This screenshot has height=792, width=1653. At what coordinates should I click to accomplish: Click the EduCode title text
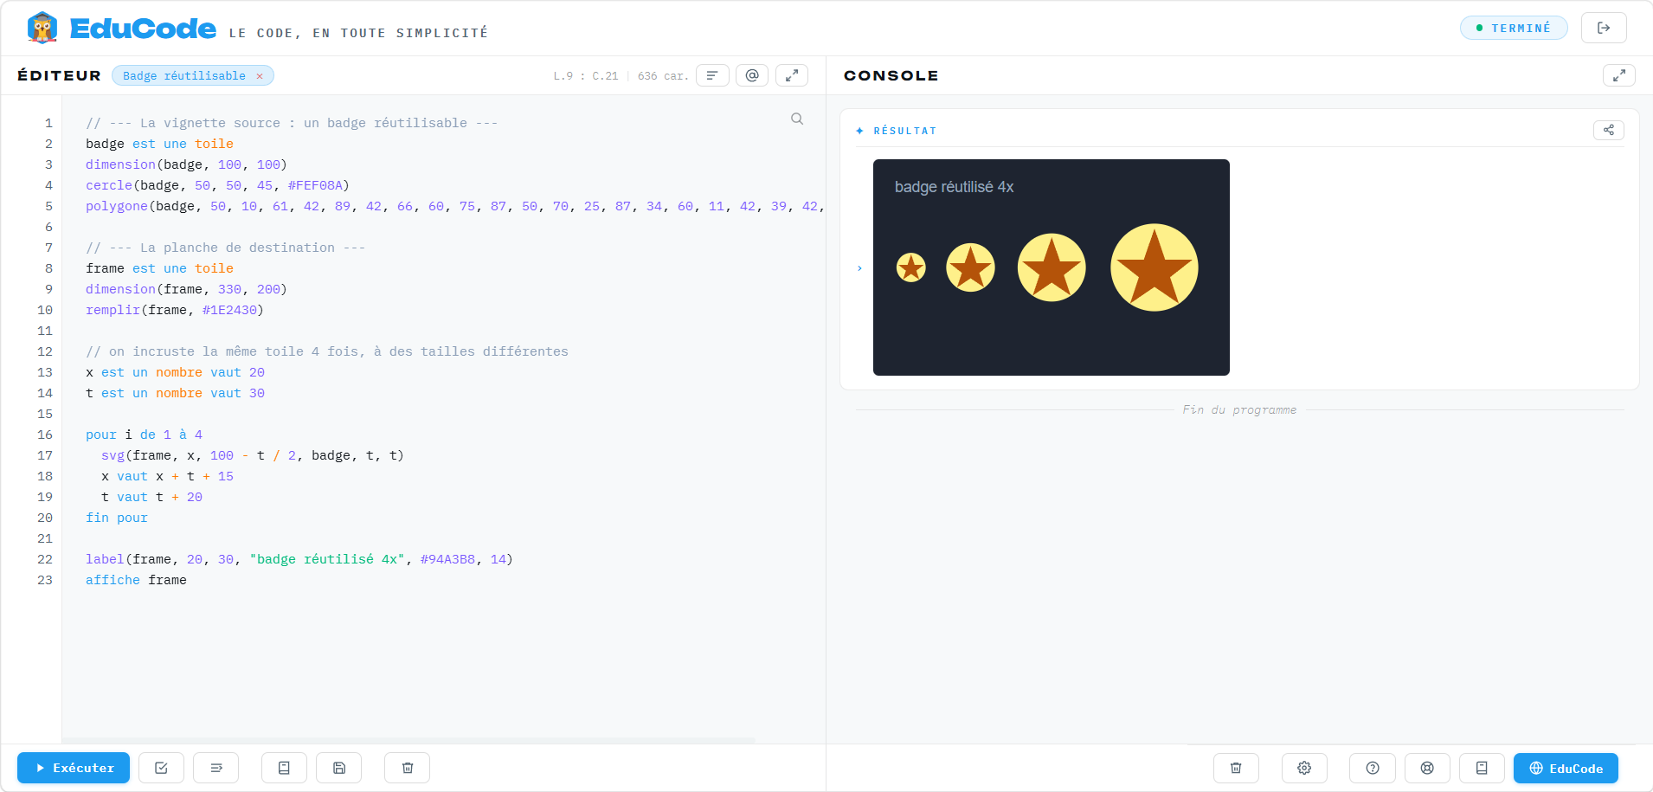point(143,29)
